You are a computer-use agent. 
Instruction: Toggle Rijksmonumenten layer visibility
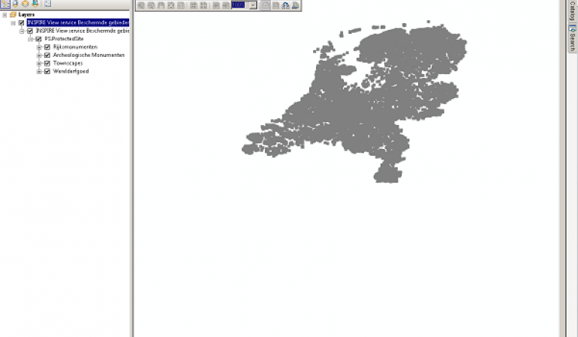pos(47,47)
